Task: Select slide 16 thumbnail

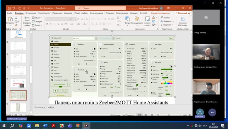Action: [x=18, y=71]
